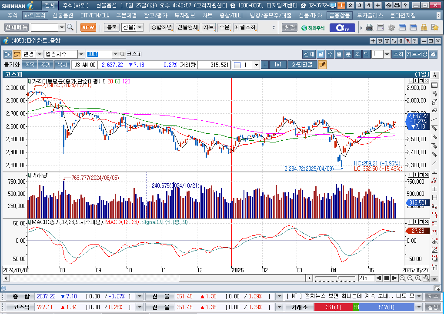Click the 조회 query button

pyautogui.click(x=398, y=54)
